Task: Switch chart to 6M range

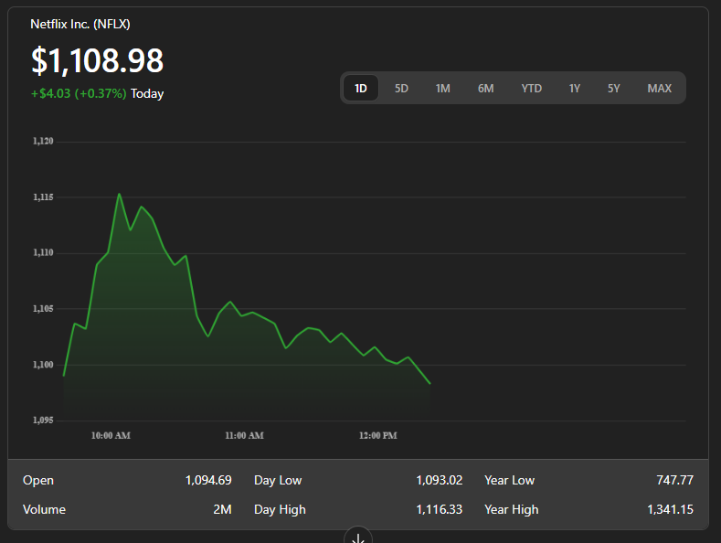Action: coord(485,88)
